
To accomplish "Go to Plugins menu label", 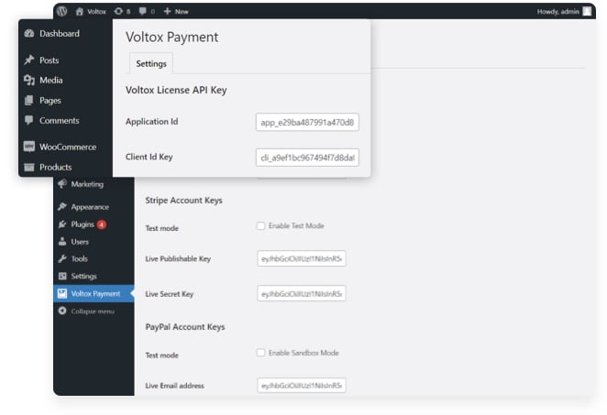I will pyautogui.click(x=83, y=224).
